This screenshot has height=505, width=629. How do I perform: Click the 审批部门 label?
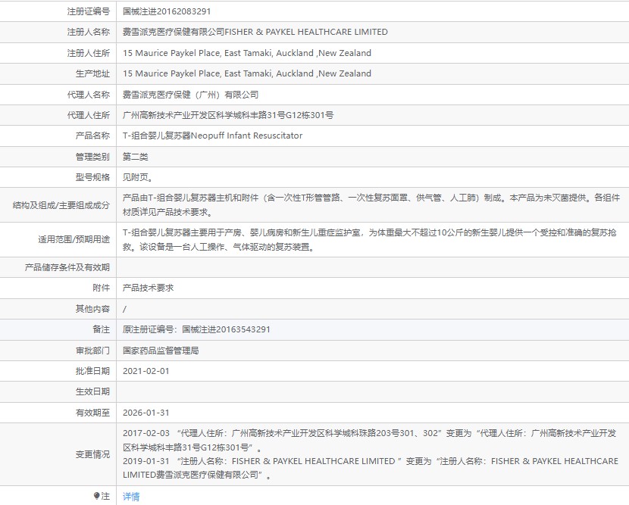click(92, 351)
